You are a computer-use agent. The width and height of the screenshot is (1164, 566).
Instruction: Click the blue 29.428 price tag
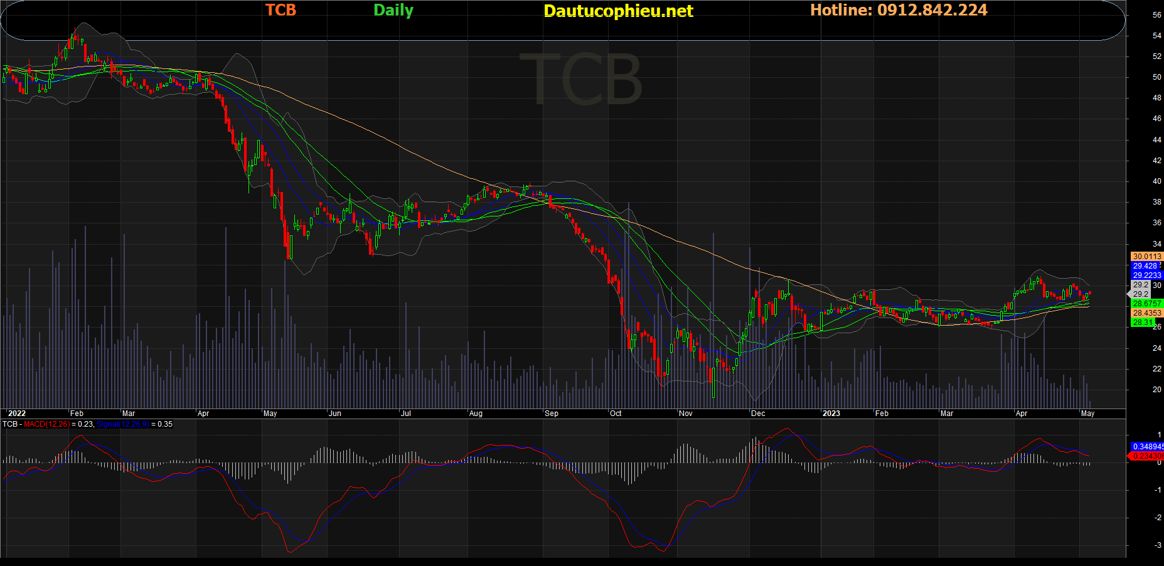pyautogui.click(x=1146, y=266)
